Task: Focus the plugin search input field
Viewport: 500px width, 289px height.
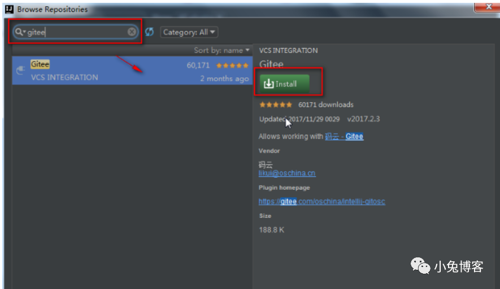Action: pos(76,32)
